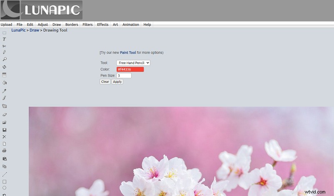Click the Apply button
Screen dimensions: 334x196
117,82
